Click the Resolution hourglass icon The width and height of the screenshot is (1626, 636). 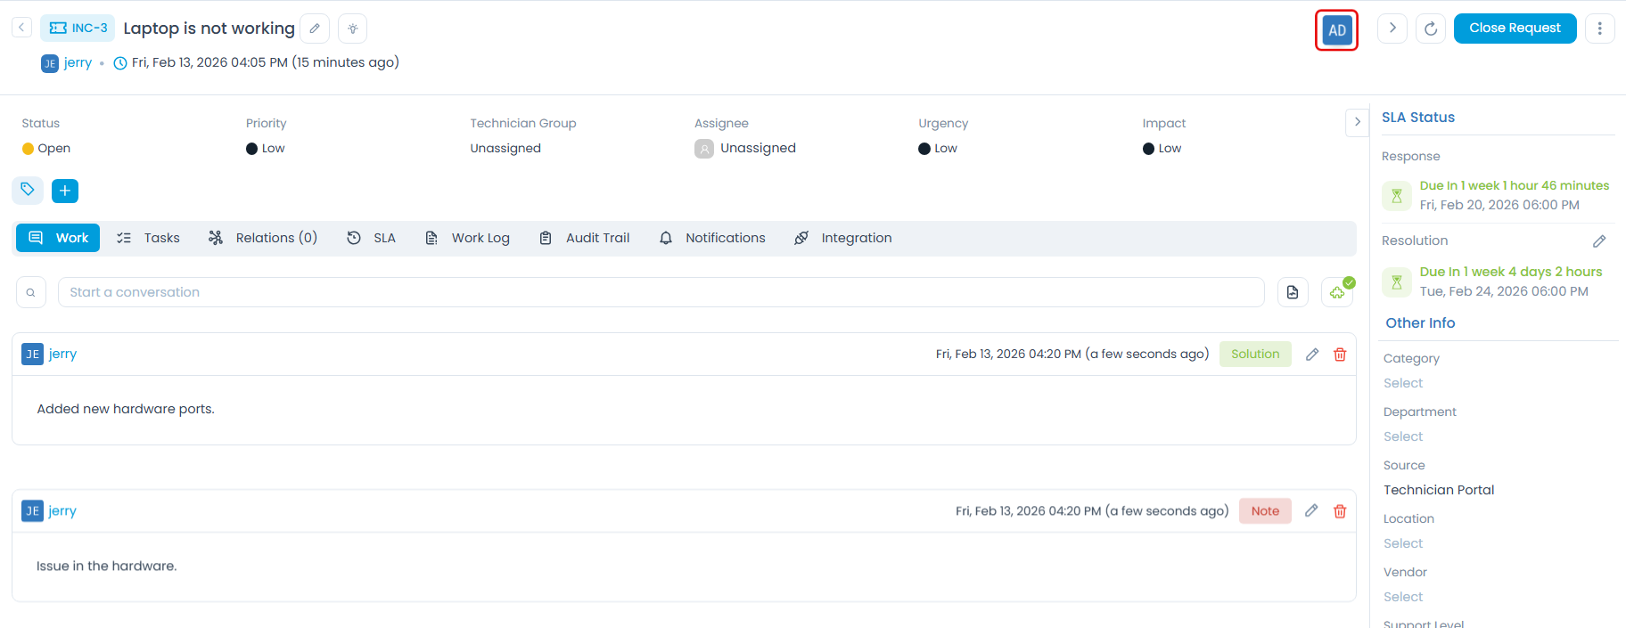click(x=1397, y=281)
